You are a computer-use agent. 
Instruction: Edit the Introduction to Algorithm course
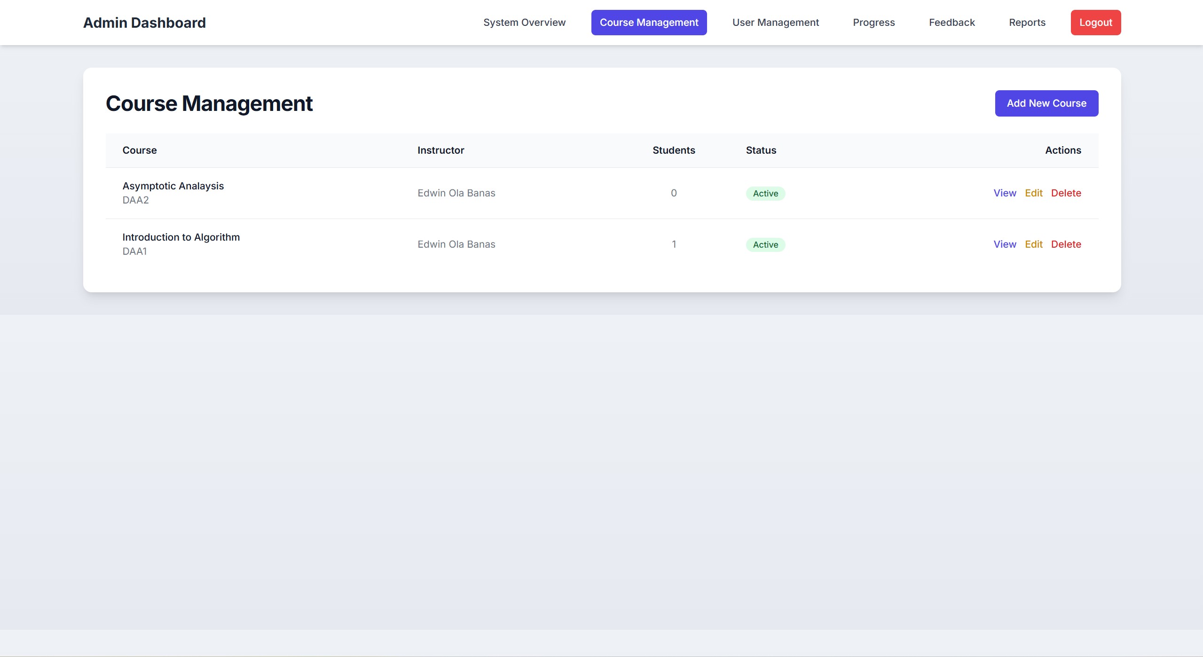pos(1033,244)
